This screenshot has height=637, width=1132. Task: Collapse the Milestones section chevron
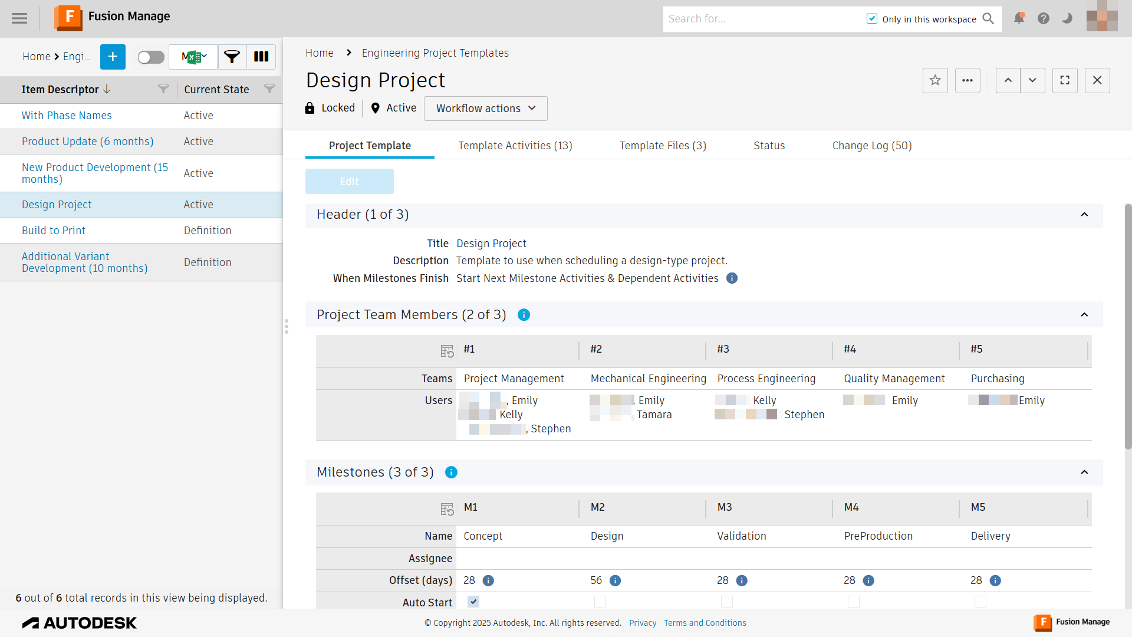(x=1084, y=472)
